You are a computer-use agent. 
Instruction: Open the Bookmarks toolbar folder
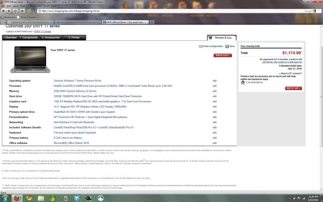8,17
